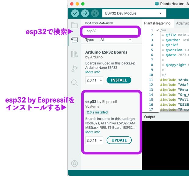The width and height of the screenshot is (189, 176).
Task: Open the Type filter dropdown set to All
Action: (x=116, y=40)
